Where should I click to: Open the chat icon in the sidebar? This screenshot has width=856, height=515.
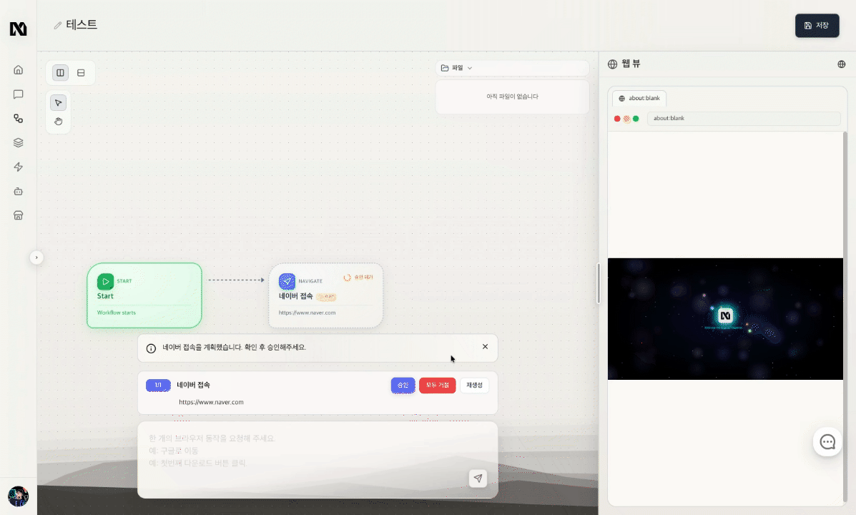tap(19, 94)
